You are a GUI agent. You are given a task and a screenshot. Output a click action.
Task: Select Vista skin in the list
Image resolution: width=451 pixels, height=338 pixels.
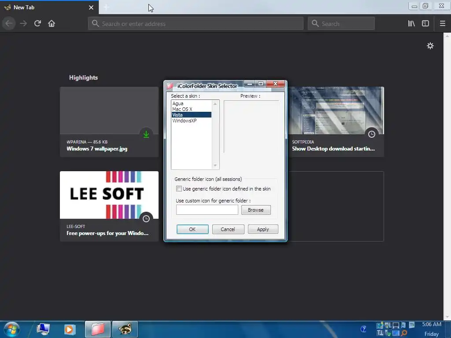pyautogui.click(x=191, y=115)
